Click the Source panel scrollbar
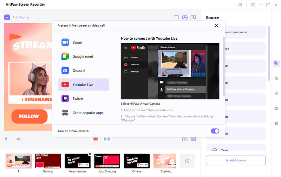281x177 pixels. (269, 53)
